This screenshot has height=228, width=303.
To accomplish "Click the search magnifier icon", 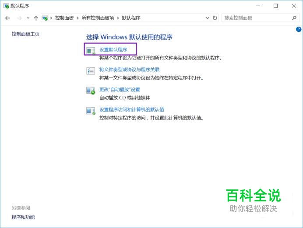I will pyautogui.click(x=294, y=18).
